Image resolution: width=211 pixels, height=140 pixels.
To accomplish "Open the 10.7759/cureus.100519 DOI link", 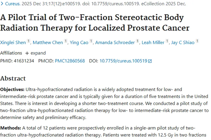I will pyautogui.click(x=123, y=61).
